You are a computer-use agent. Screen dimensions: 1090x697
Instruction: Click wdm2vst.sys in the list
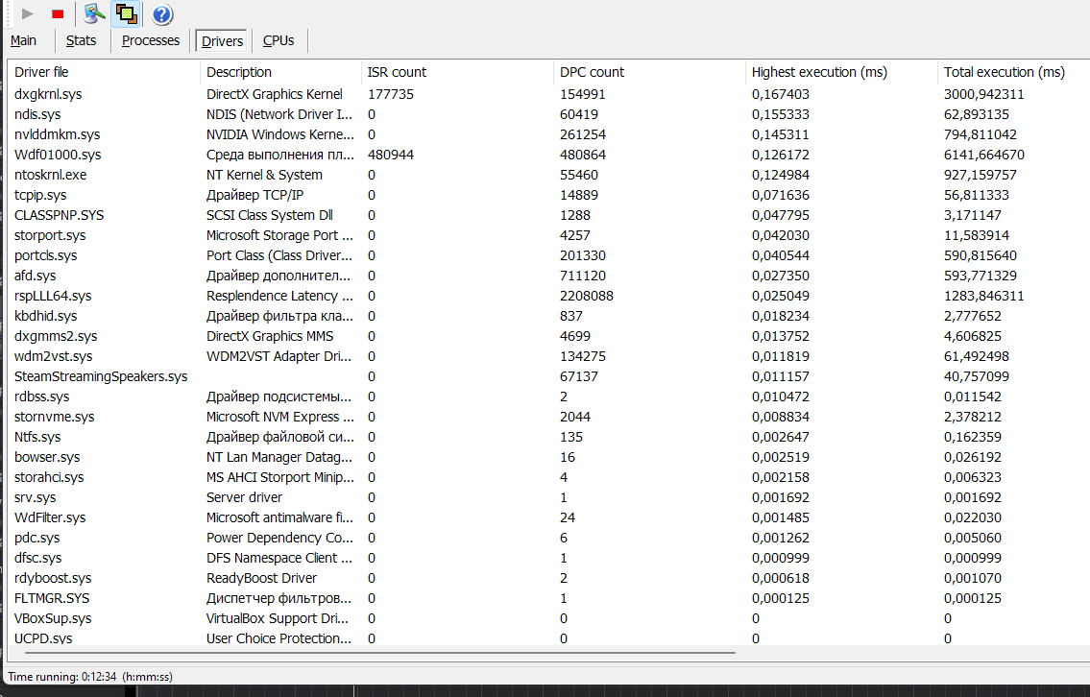point(54,356)
